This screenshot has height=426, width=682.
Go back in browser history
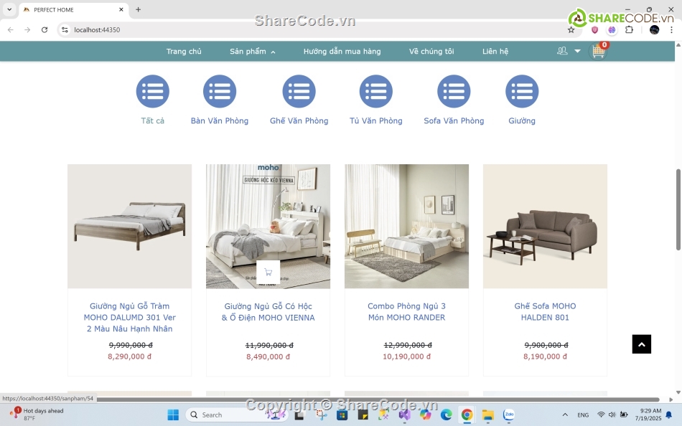11,29
